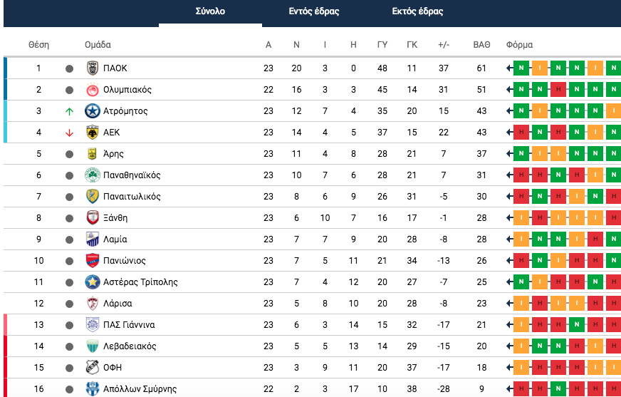Click the ΟΦΗ club badge
This screenshot has width=621, height=397.
(93, 367)
